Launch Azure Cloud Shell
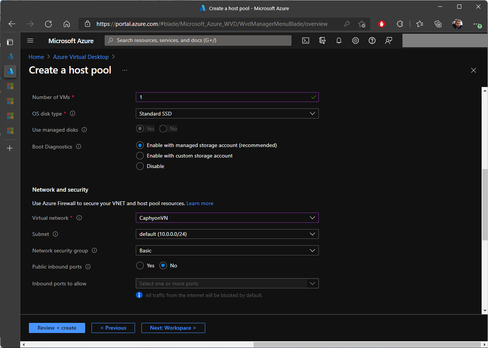Viewport: 488px width, 348px height. pos(306,40)
